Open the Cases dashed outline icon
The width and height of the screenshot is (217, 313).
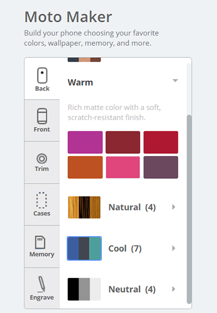[x=42, y=200]
